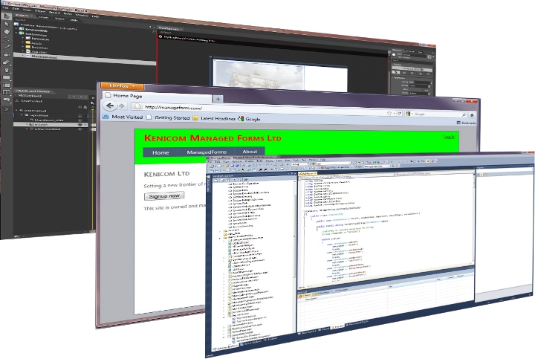Image resolution: width=535 pixels, height=359 pixels.
Task: Bookmark page with the star icon
Action: pos(389,113)
